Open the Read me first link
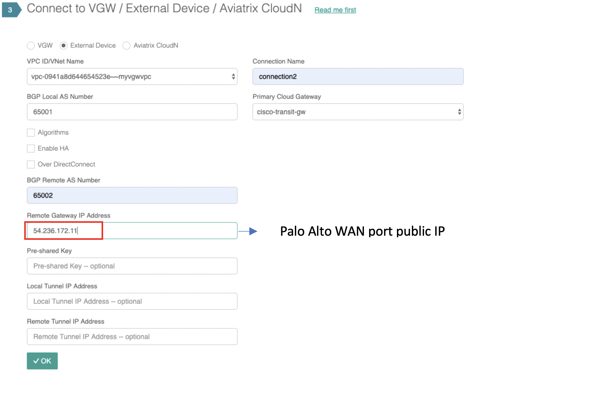The height and width of the screenshot is (394, 613). tap(335, 10)
